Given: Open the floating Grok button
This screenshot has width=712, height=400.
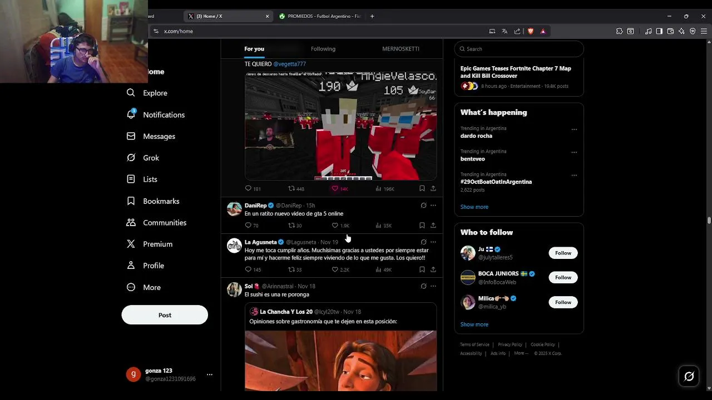Looking at the screenshot, I should coord(689,377).
